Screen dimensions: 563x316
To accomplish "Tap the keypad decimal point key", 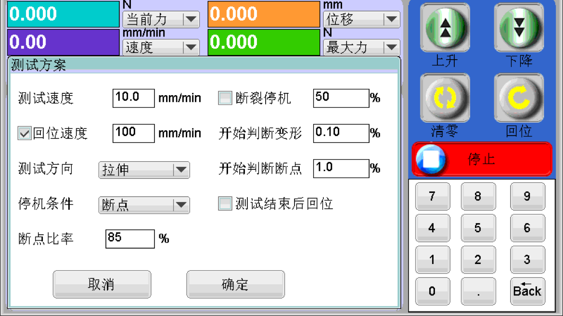I will pyautogui.click(x=478, y=291).
